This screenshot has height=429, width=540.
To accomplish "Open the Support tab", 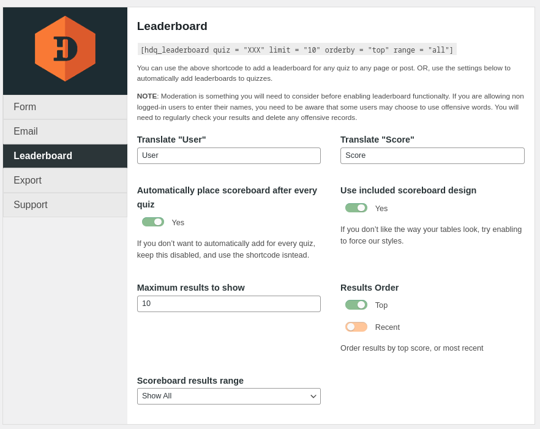I will pos(65,205).
